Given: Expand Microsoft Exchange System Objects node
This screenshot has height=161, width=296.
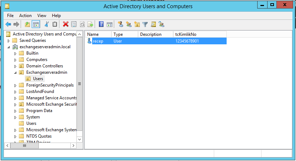Looking at the screenshot, I should pos(15,131).
